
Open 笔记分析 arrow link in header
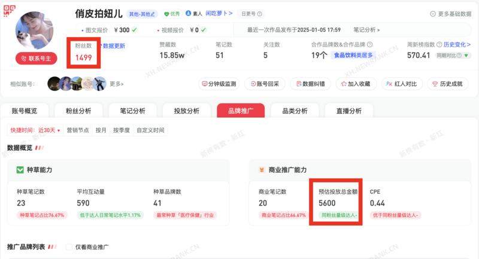[366, 30]
